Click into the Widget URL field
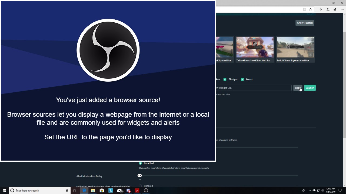The image size is (346, 194). pos(254,88)
